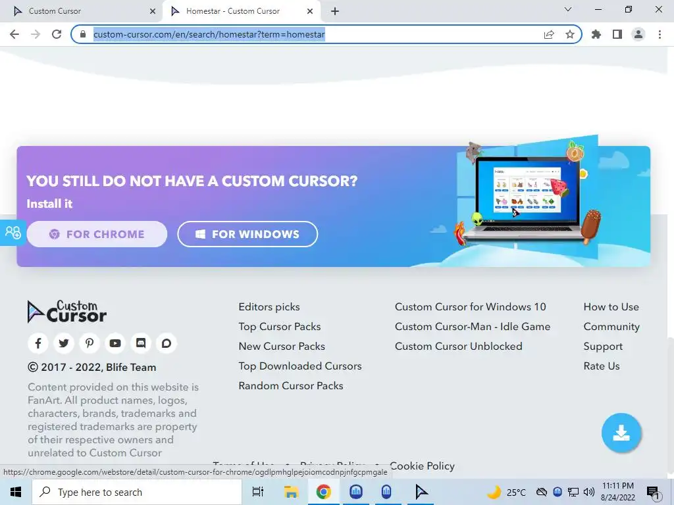Open the Facebook social icon
Image resolution: width=674 pixels, height=505 pixels.
click(38, 343)
